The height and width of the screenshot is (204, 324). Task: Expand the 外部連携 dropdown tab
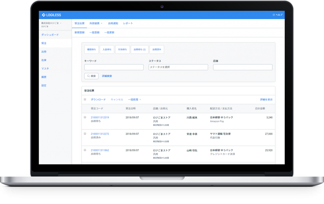click(x=96, y=23)
